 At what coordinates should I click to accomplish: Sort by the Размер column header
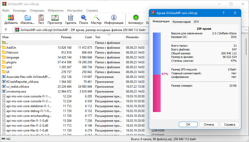[62, 37]
